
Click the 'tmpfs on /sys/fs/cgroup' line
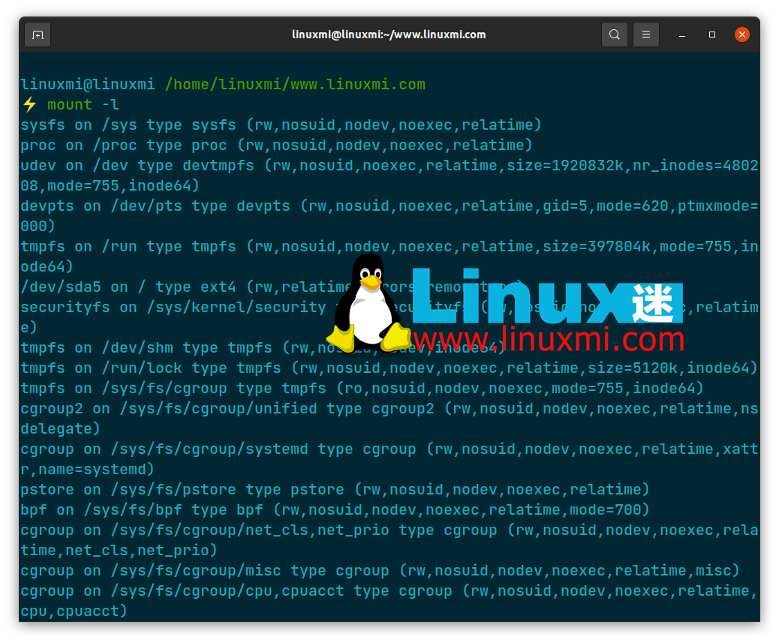[362, 389]
